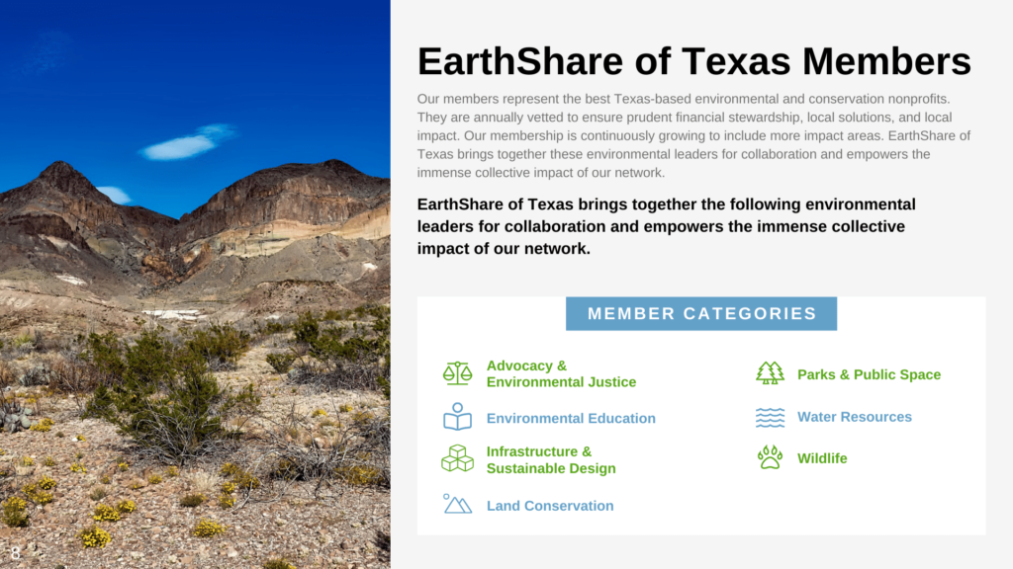This screenshot has height=569, width=1013.
Task: Click the open book Environmental Education icon
Action: click(456, 417)
